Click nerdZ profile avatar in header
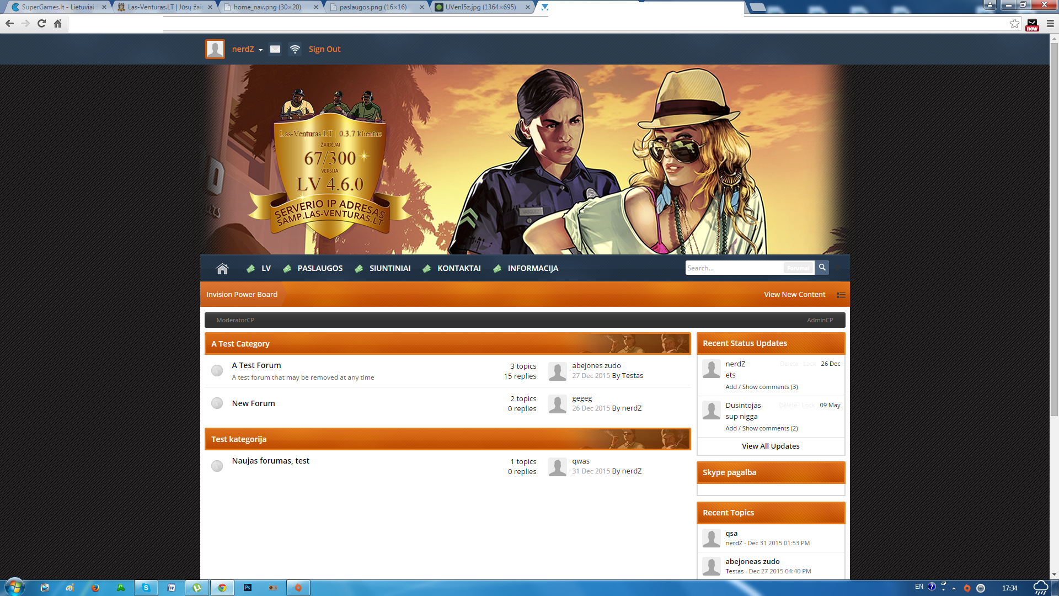 (x=215, y=49)
